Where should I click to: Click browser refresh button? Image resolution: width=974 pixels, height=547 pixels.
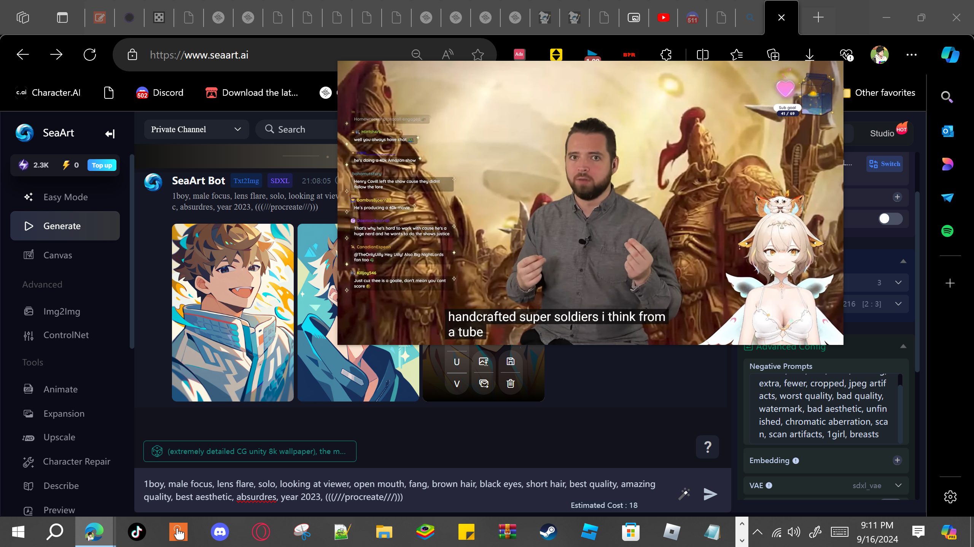click(x=90, y=55)
